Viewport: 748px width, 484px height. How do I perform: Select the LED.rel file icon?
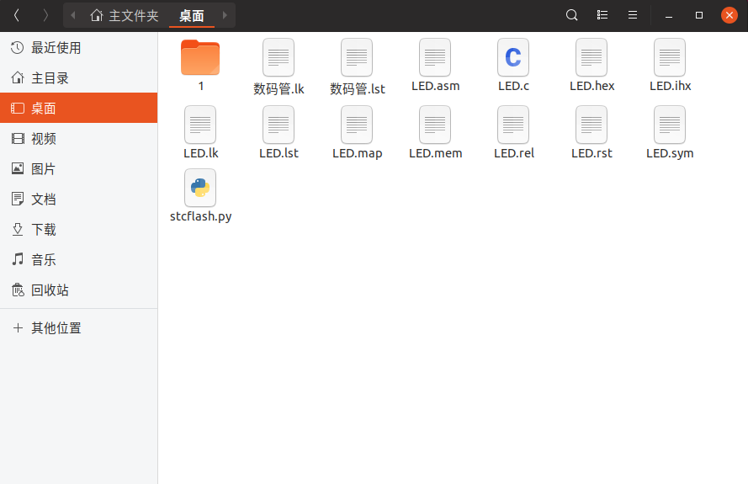tap(513, 125)
